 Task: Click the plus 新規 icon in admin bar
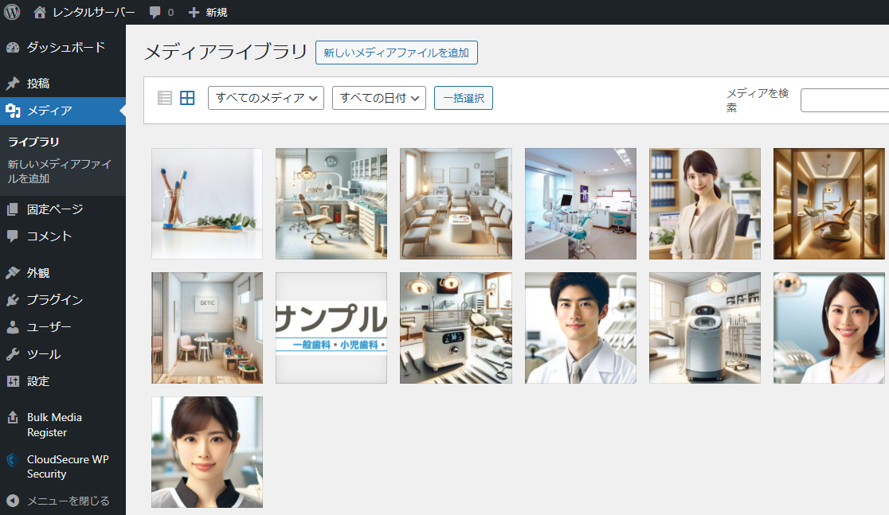(x=194, y=12)
